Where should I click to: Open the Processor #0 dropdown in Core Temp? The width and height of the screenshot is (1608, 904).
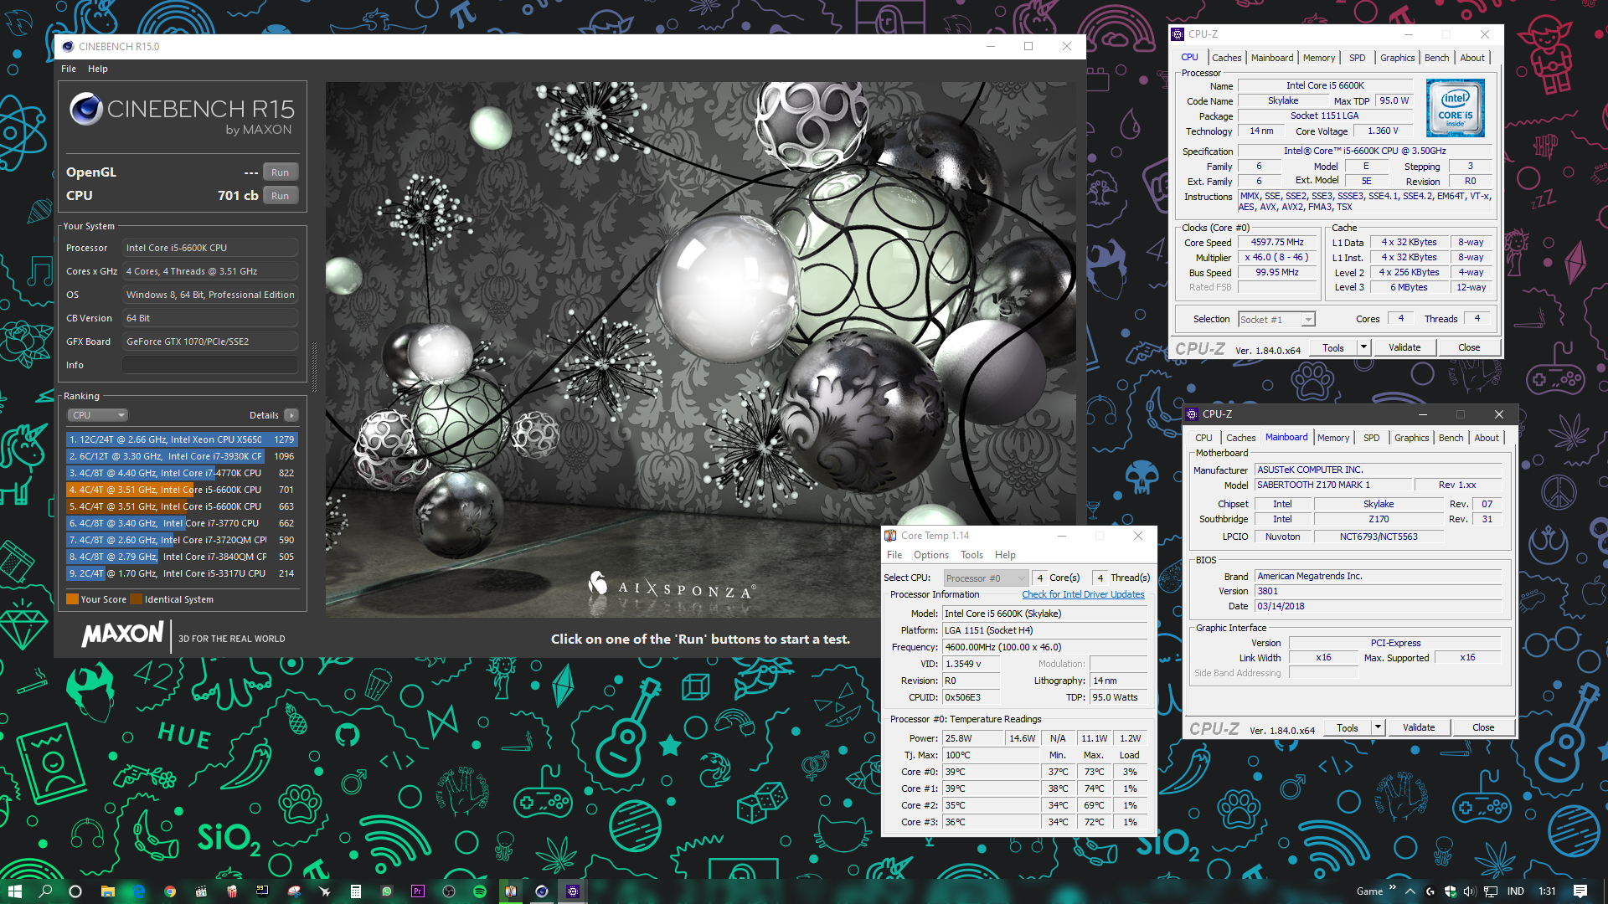pyautogui.click(x=986, y=578)
